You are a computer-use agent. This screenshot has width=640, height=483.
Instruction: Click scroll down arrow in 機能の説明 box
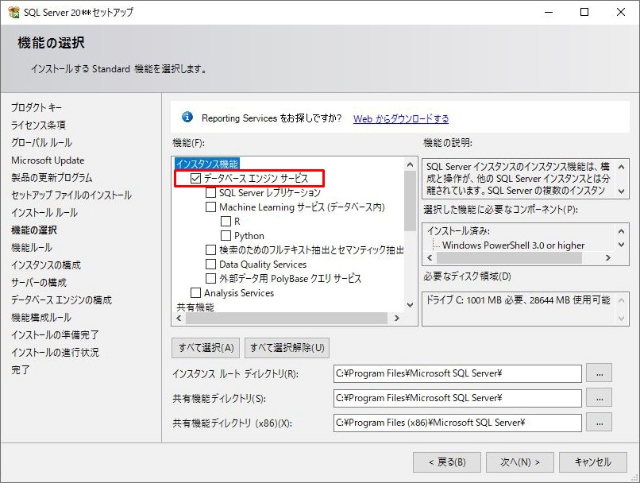point(621,191)
